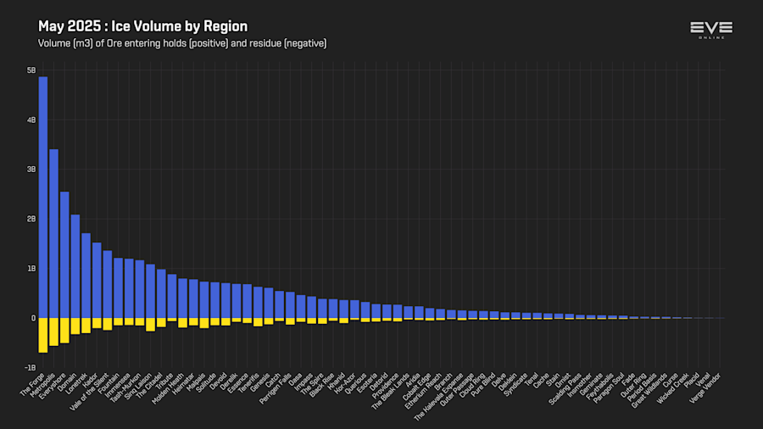Click the Tash-Murkon x-axis label
The width and height of the screenshot is (763, 429).
pyautogui.click(x=125, y=388)
